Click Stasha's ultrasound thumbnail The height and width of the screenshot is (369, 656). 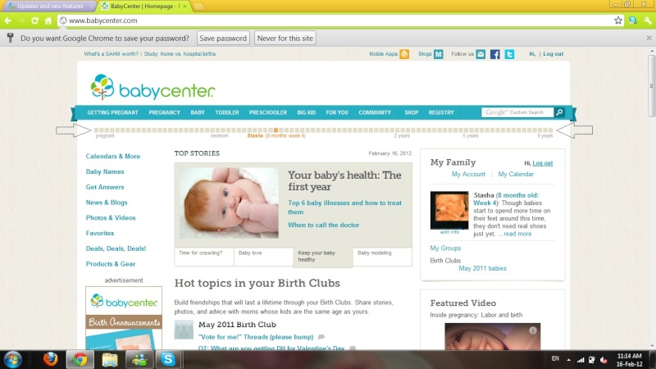[449, 210]
